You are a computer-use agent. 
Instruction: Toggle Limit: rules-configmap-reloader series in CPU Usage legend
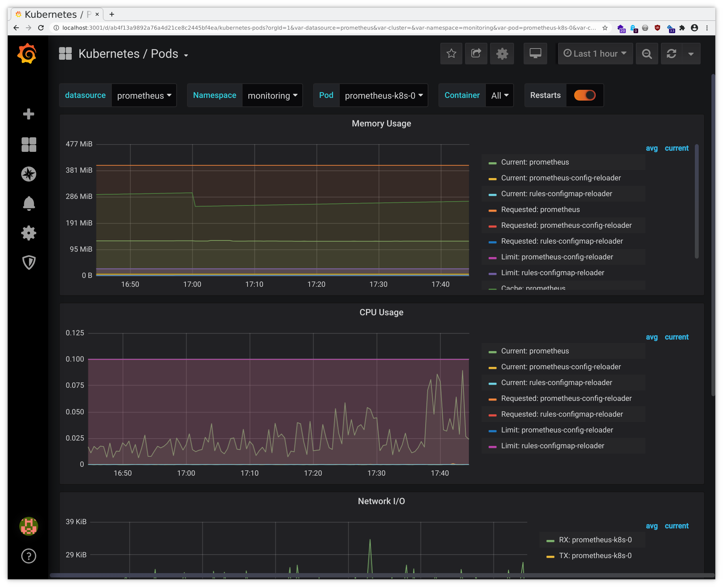pos(552,446)
